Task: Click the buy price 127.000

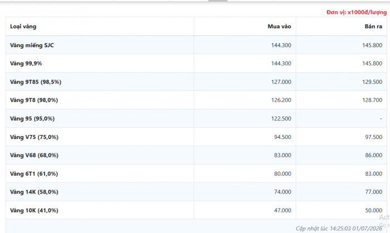Action: click(x=281, y=82)
